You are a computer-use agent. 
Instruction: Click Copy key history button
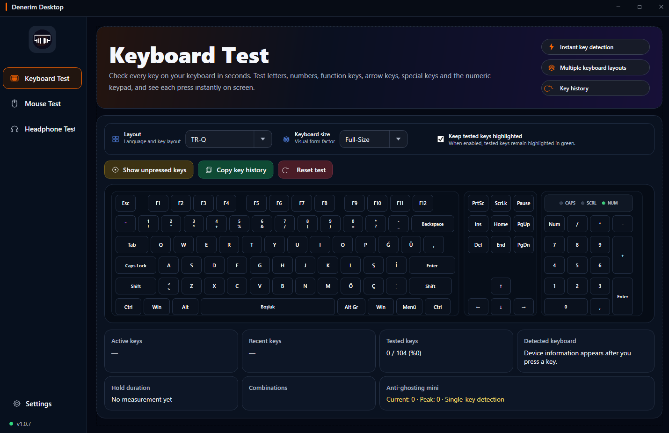(x=236, y=170)
